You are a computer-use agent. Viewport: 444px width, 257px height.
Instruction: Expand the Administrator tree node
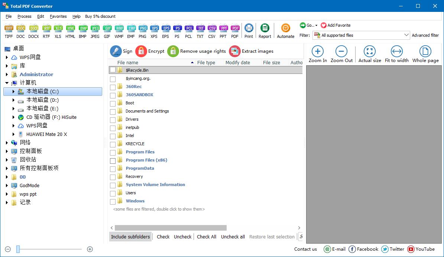pos(7,74)
